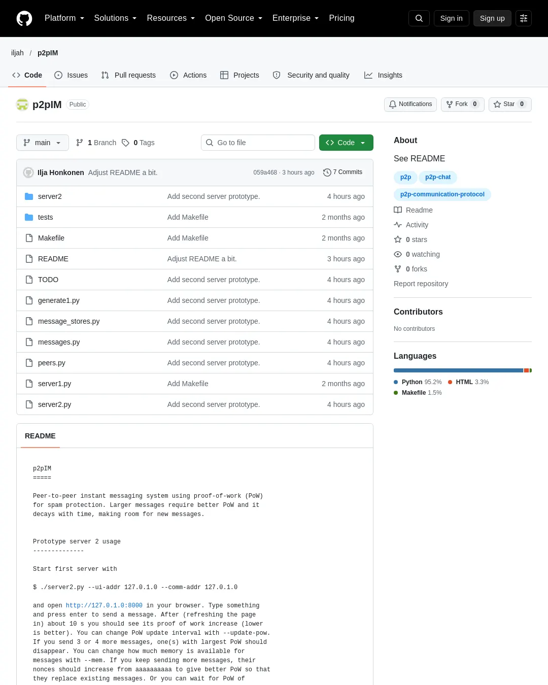The image size is (548, 685).
Task: Click the star icon beside 0 stars
Action: pos(398,239)
